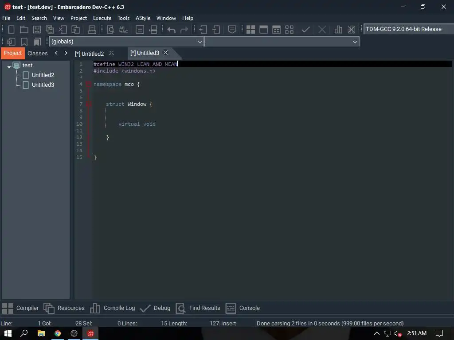Screen dimensions: 454x340
Task: Open the Execute menu
Action: 102,18
